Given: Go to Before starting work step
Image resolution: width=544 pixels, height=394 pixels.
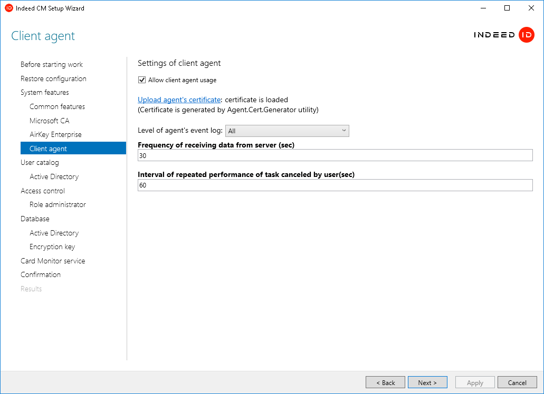Looking at the screenshot, I should [51, 64].
